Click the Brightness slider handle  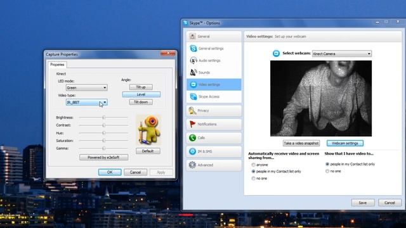click(104, 117)
